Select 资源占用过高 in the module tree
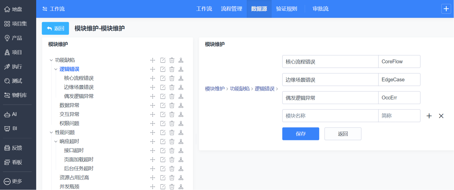Screen dimensions: 454x190 (74, 178)
